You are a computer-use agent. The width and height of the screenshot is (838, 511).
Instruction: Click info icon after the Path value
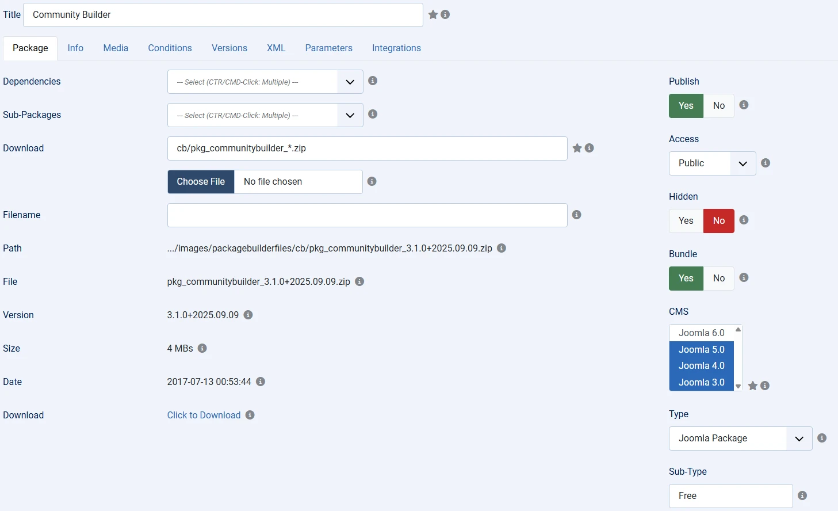(502, 249)
